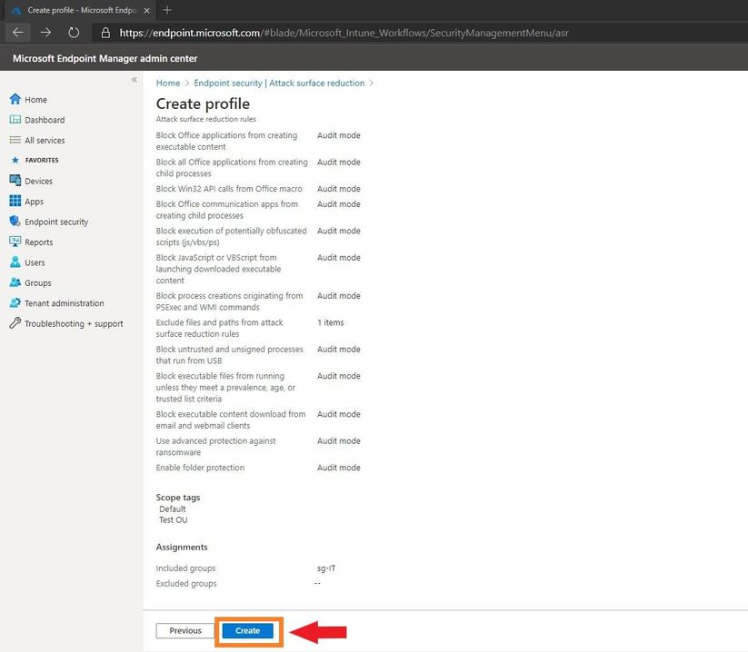Open Groups in the sidebar menu
This screenshot has height=652, width=748.
(x=37, y=283)
